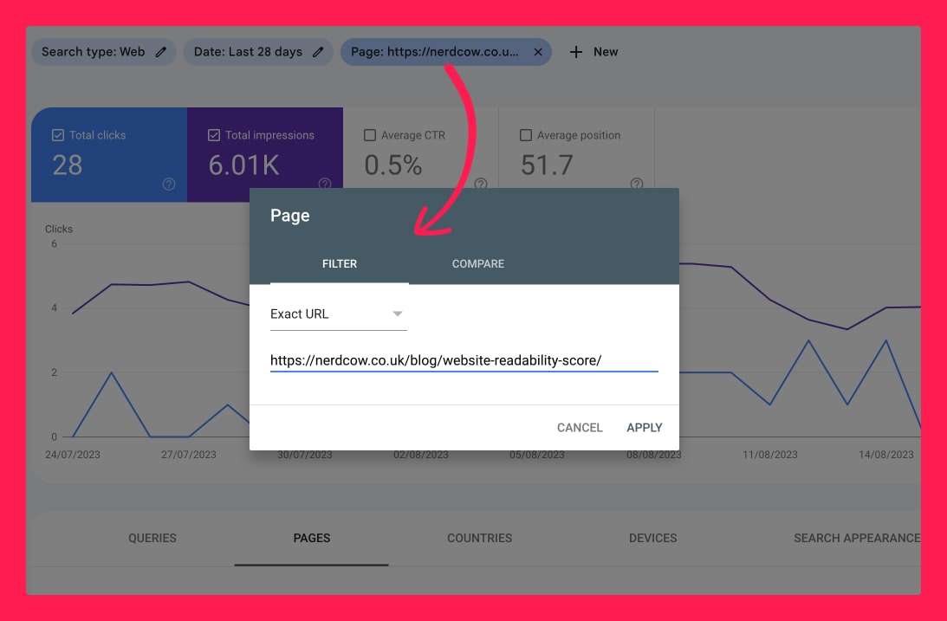Uncheck the Total impressions checkbox
Image resolution: width=947 pixels, height=621 pixels.
214,135
